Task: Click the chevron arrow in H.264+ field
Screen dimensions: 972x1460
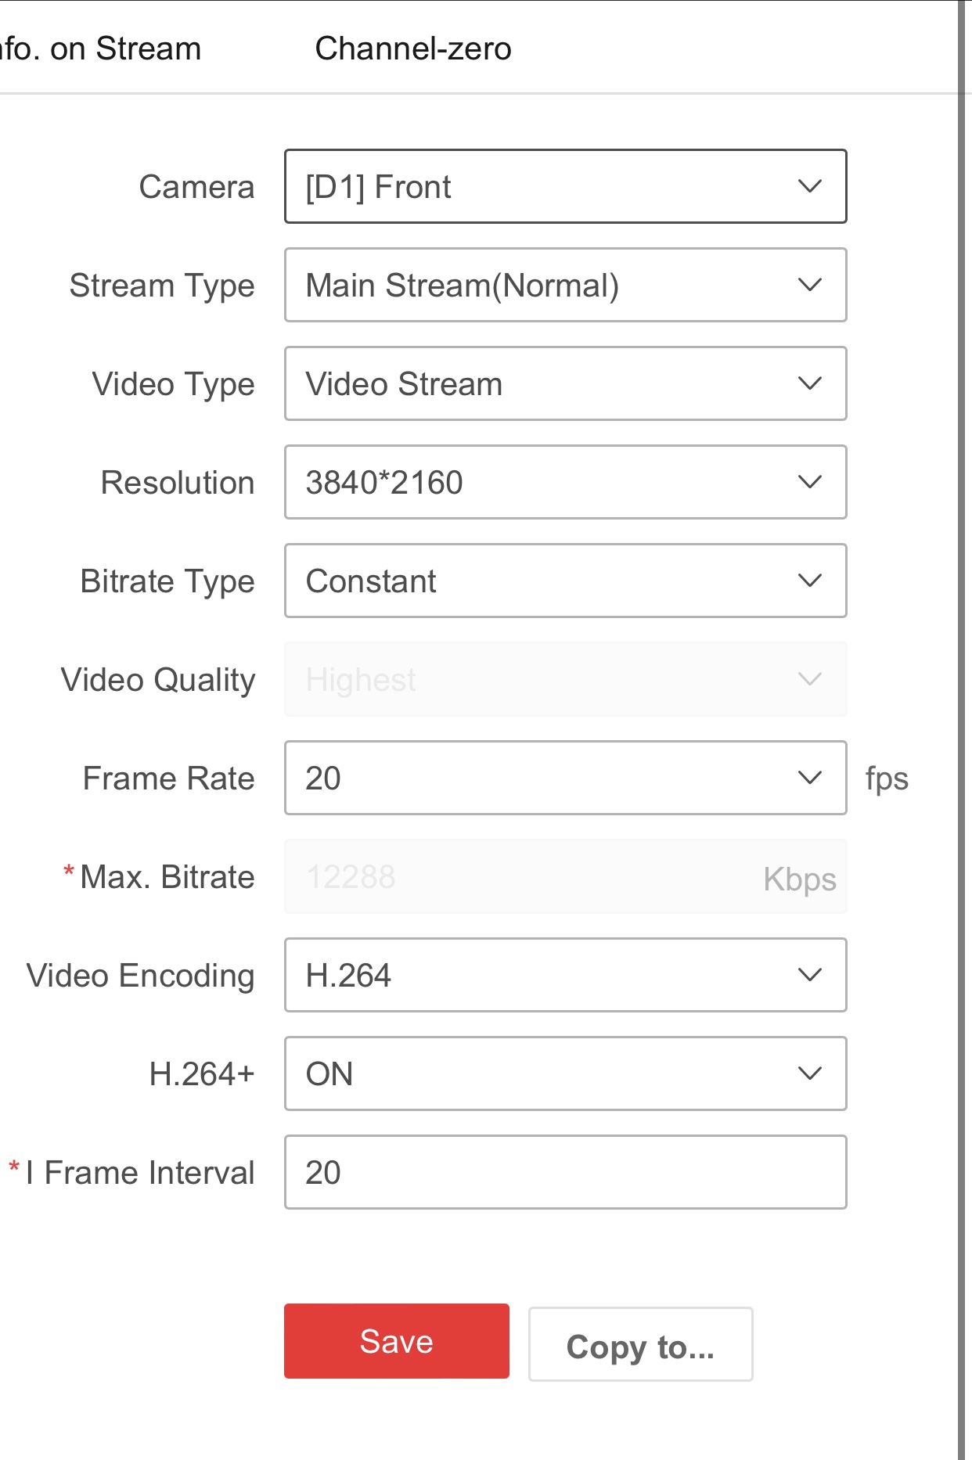Action: pyautogui.click(x=809, y=1073)
